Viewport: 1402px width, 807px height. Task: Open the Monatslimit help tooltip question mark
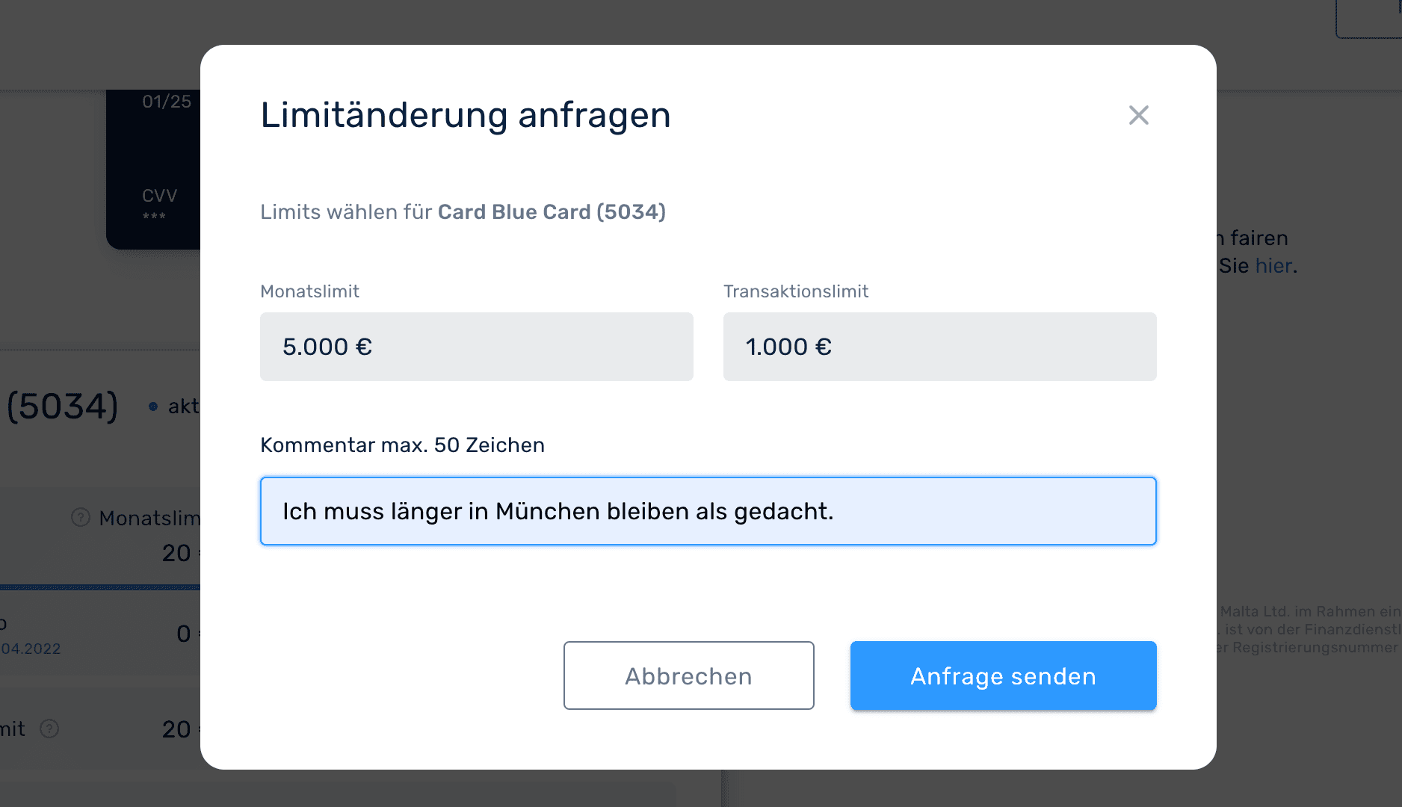click(80, 517)
